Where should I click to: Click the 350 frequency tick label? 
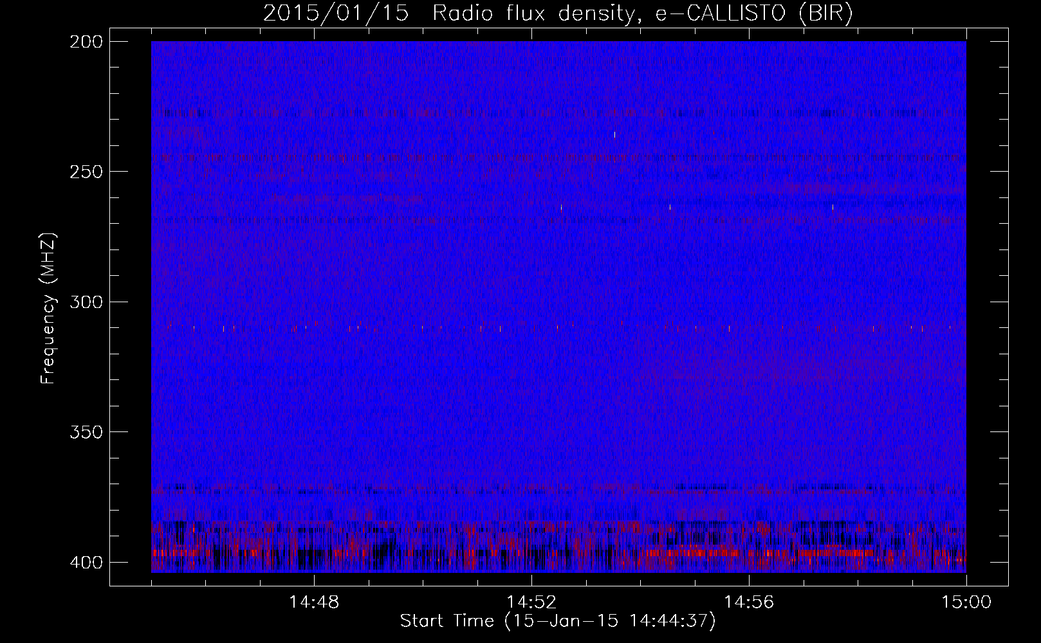[86, 432]
